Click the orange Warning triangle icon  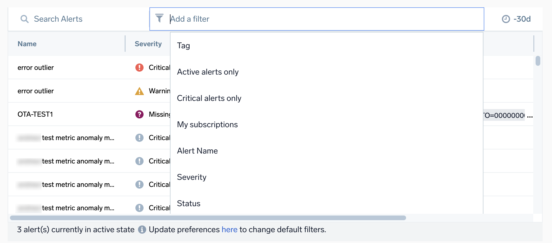(139, 91)
